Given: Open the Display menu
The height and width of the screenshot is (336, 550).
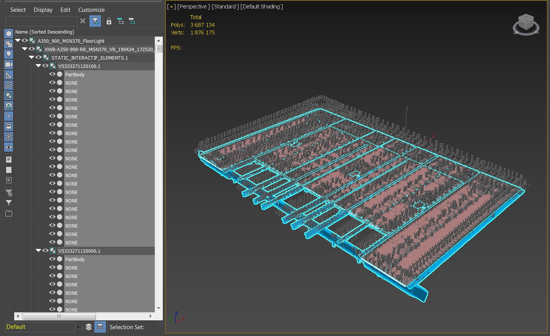Looking at the screenshot, I should pos(43,10).
